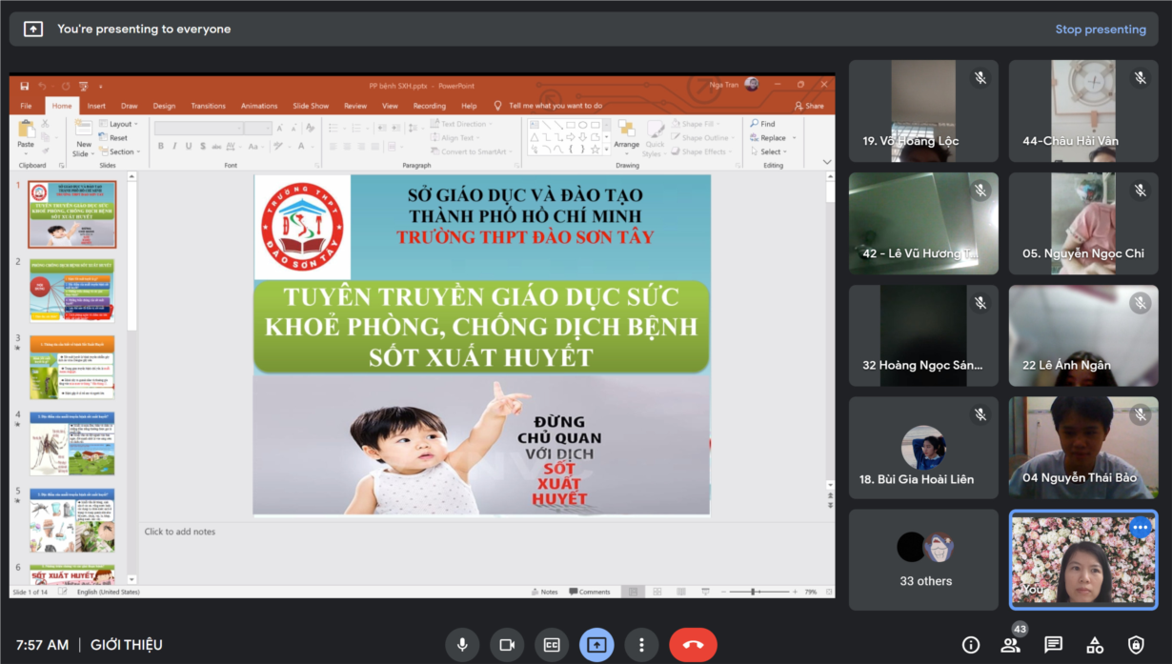Open the three-dot more options menu
This screenshot has height=664, width=1172.
pyautogui.click(x=642, y=645)
